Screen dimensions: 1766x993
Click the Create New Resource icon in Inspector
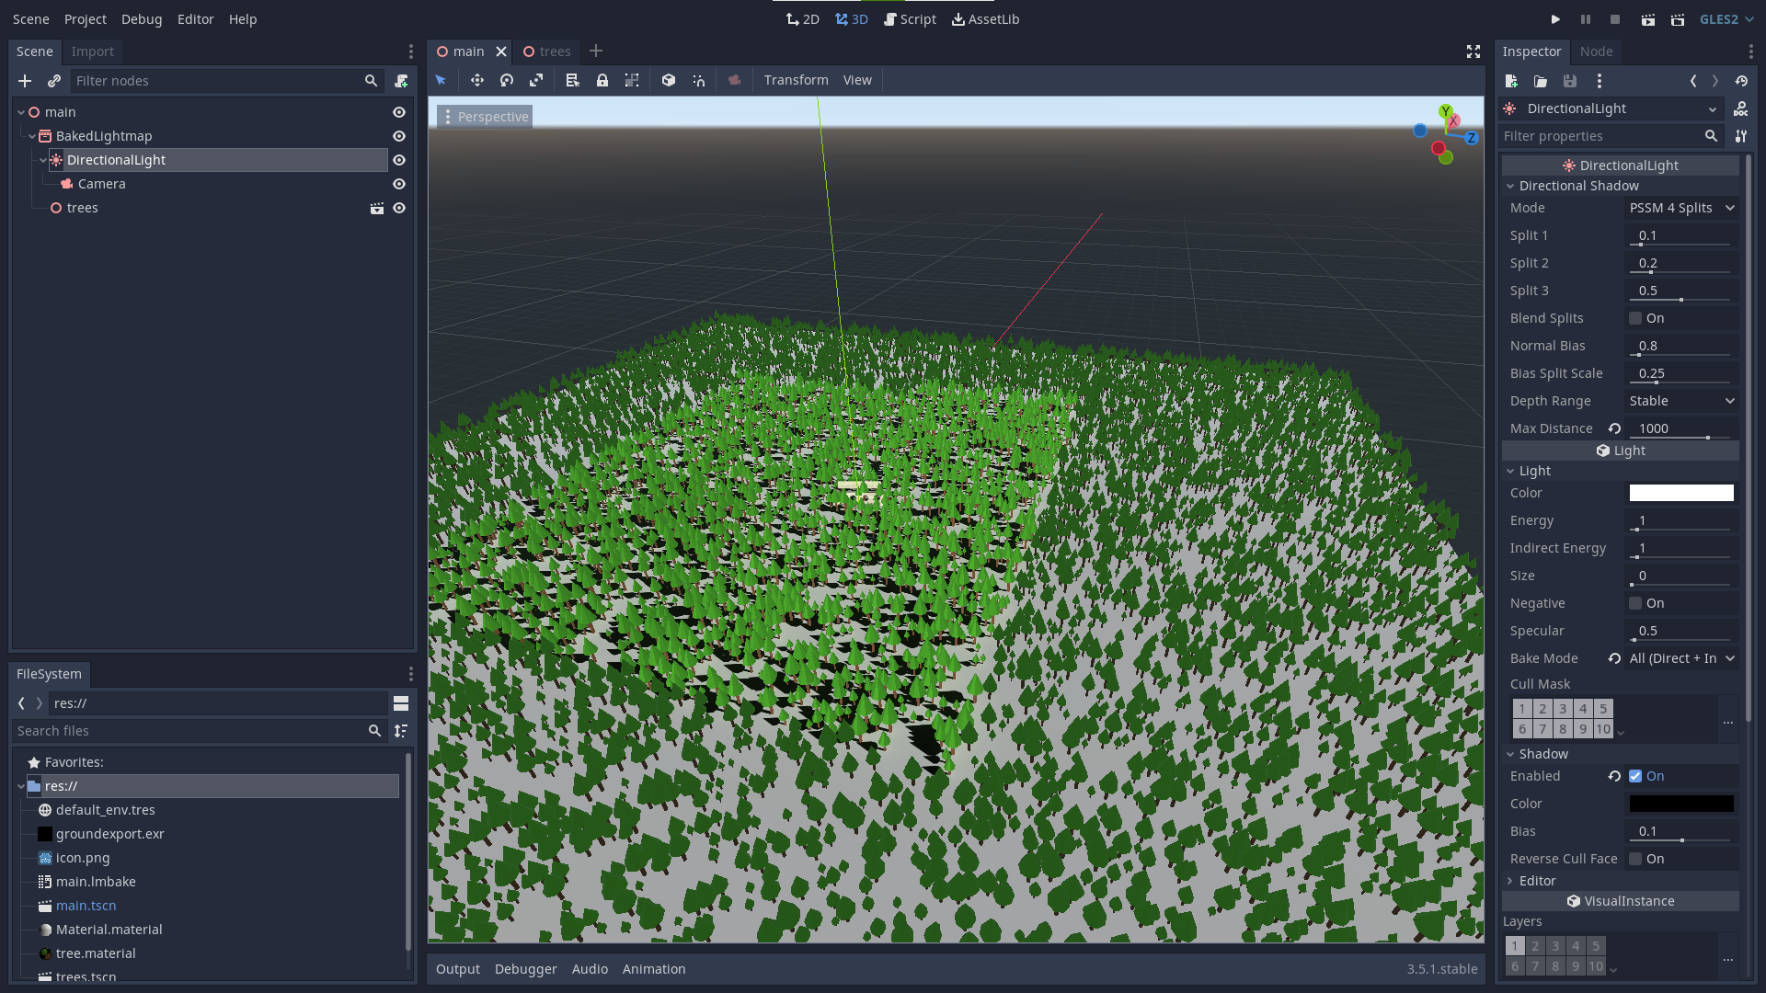point(1511,81)
